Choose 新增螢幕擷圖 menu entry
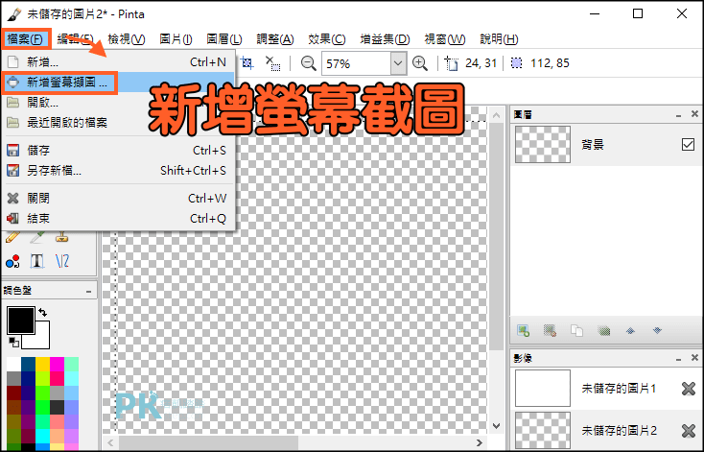Viewport: 704px width, 452px height. (119, 83)
